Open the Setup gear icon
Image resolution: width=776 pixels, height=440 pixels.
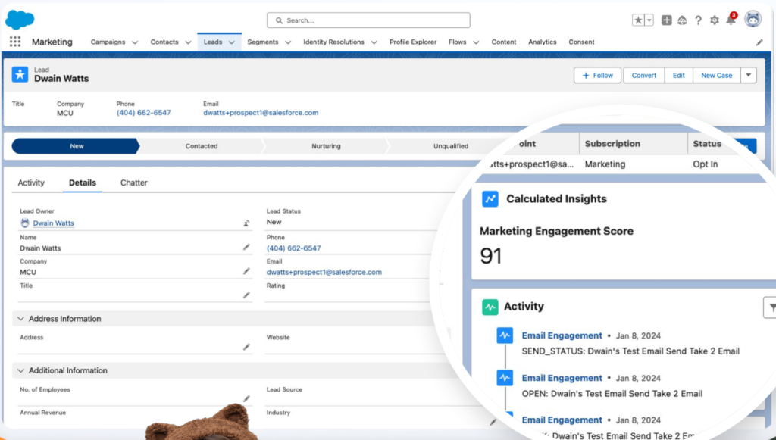(x=714, y=20)
